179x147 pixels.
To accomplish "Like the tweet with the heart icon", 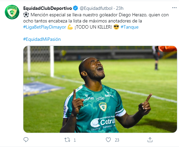I will pyautogui.click(x=108, y=140).
